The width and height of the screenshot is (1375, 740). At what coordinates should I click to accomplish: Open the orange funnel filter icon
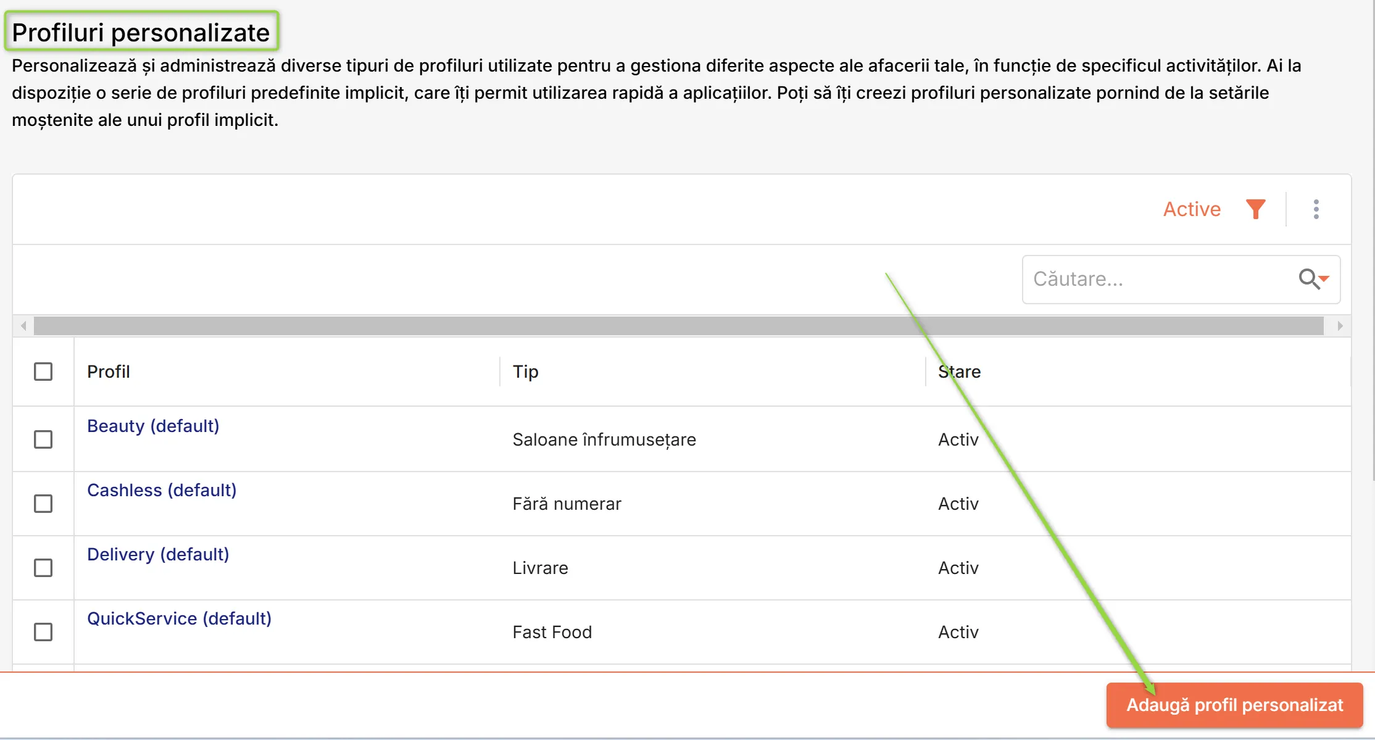1255,209
